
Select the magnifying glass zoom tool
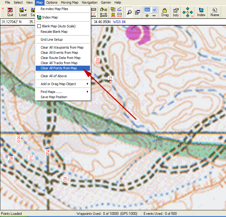(x=129, y=12)
